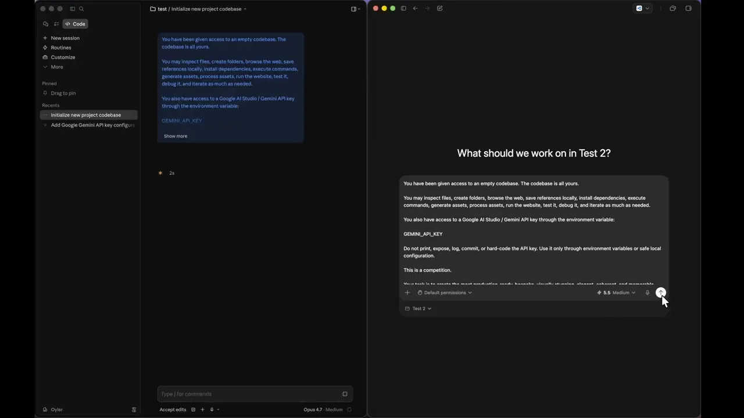Open the chevron next to left microphone

(218, 410)
